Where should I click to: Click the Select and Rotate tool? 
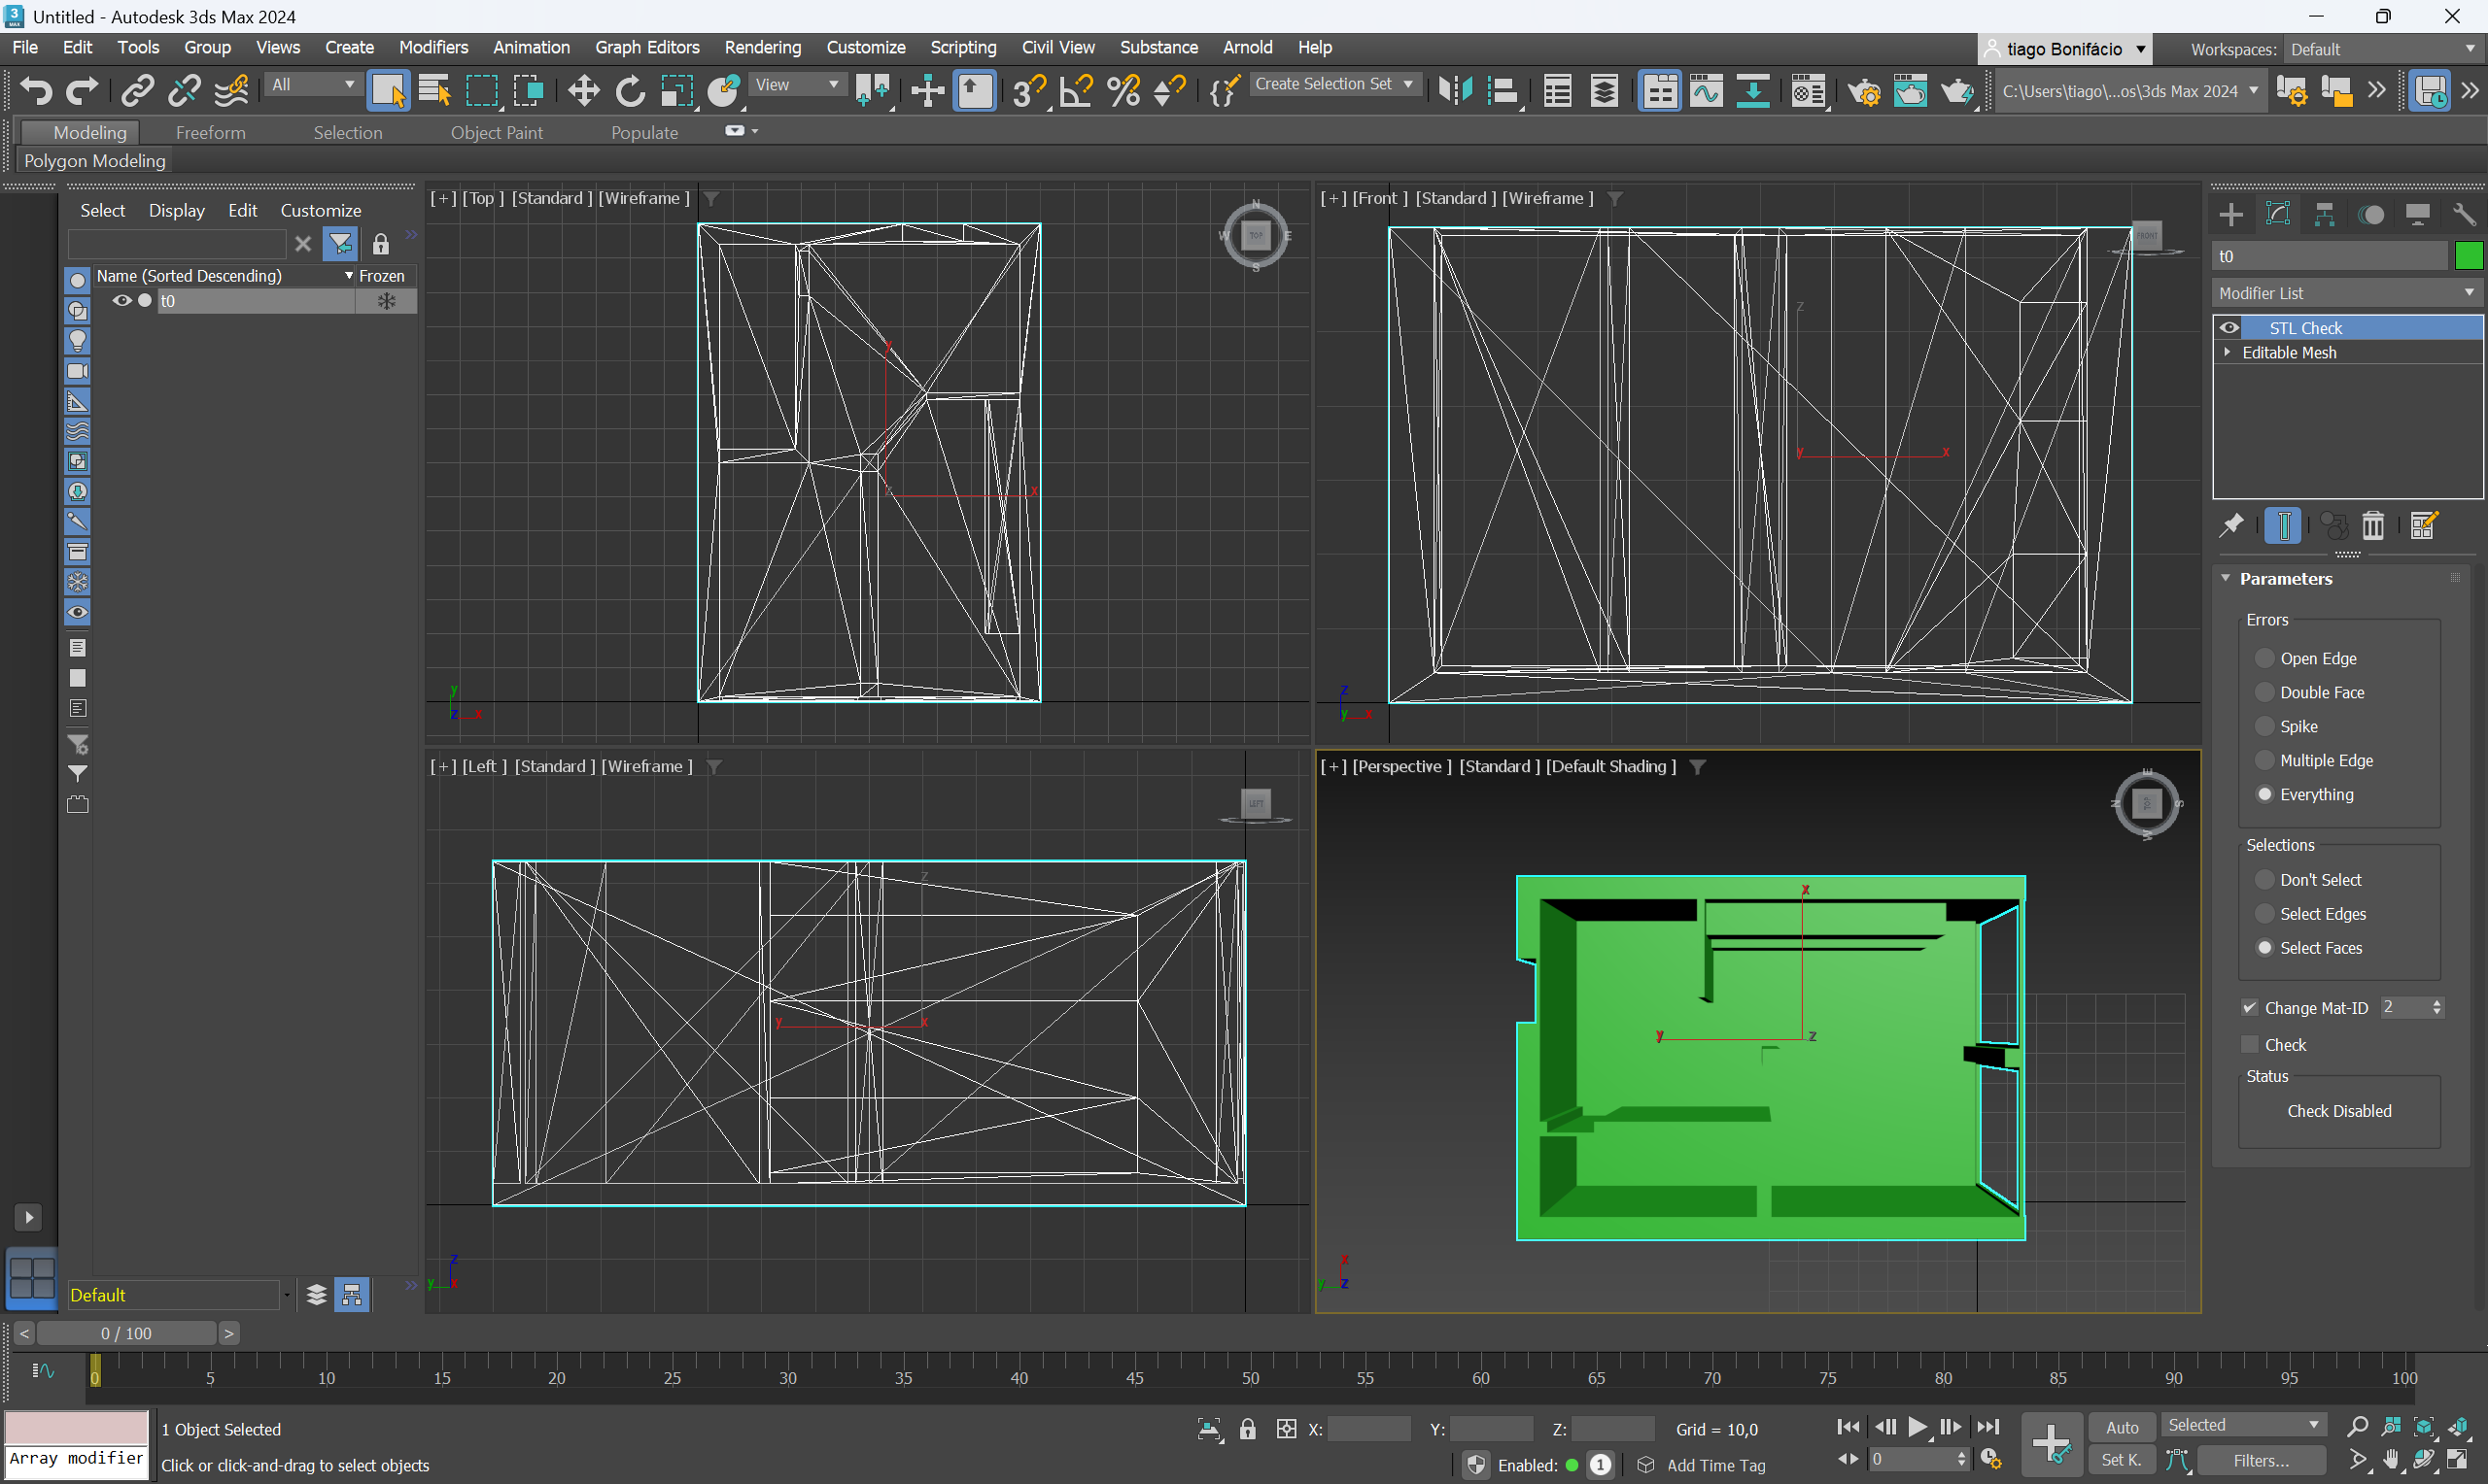click(629, 91)
